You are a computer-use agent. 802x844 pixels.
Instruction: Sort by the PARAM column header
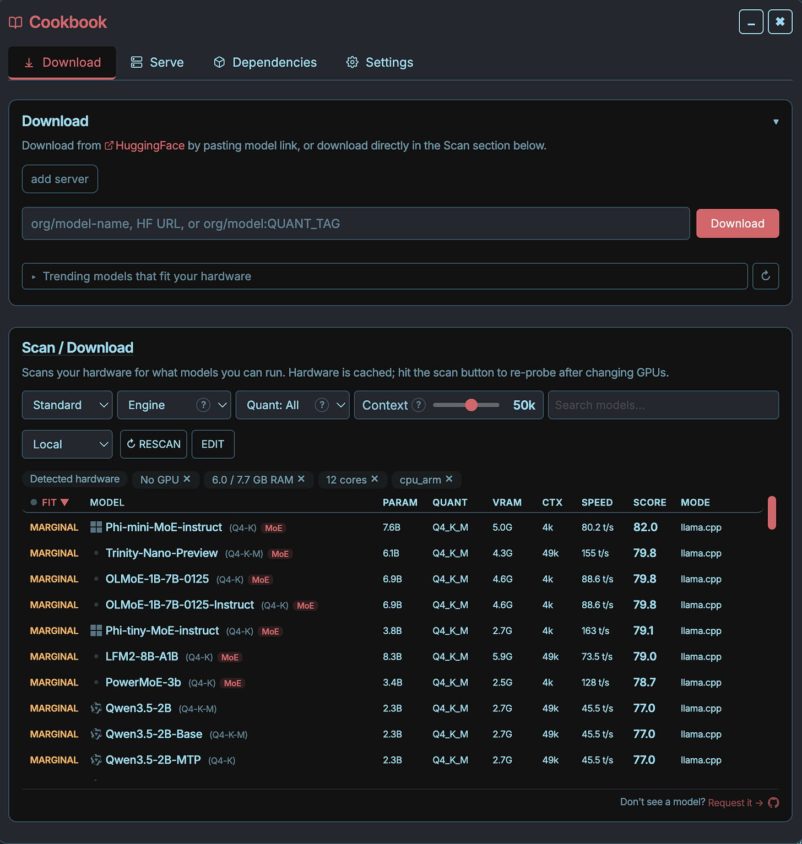(x=400, y=502)
